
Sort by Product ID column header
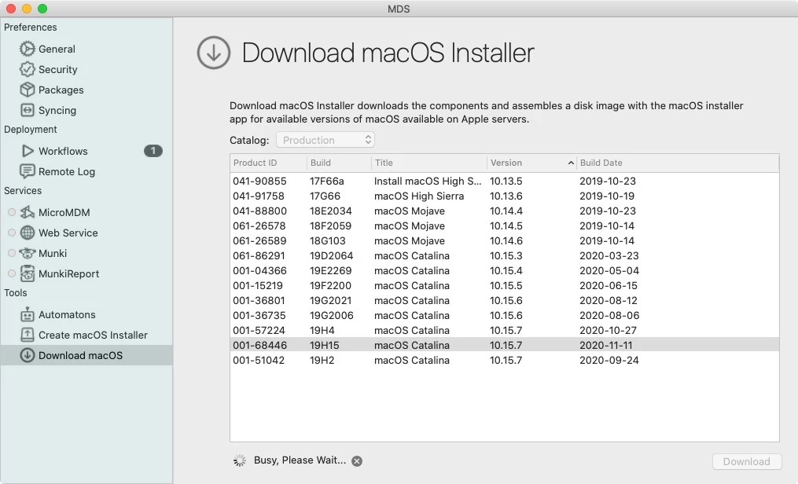pos(268,163)
